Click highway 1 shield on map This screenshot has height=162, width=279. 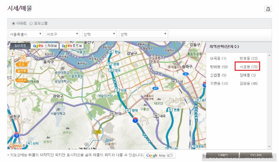click(x=135, y=120)
